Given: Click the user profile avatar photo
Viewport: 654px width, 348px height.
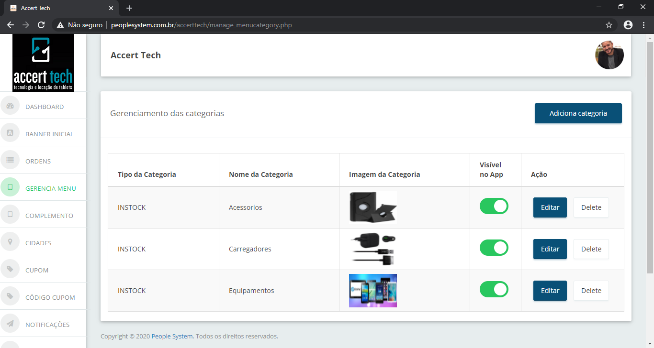Looking at the screenshot, I should click(609, 55).
